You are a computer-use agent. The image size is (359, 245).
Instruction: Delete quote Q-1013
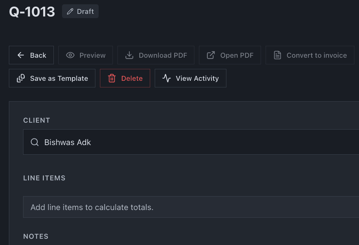point(125,78)
